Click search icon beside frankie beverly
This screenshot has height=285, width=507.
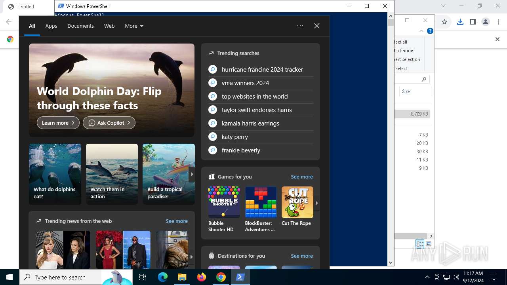(213, 150)
